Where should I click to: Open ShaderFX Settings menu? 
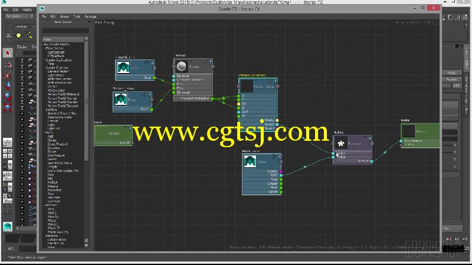[90, 16]
